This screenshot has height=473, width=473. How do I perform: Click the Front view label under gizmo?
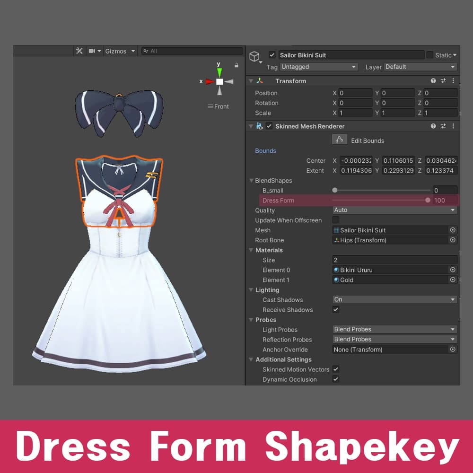[x=218, y=106]
